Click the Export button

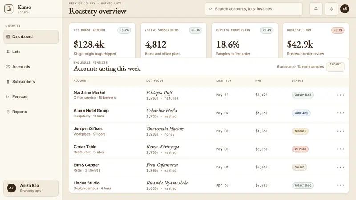335,67
